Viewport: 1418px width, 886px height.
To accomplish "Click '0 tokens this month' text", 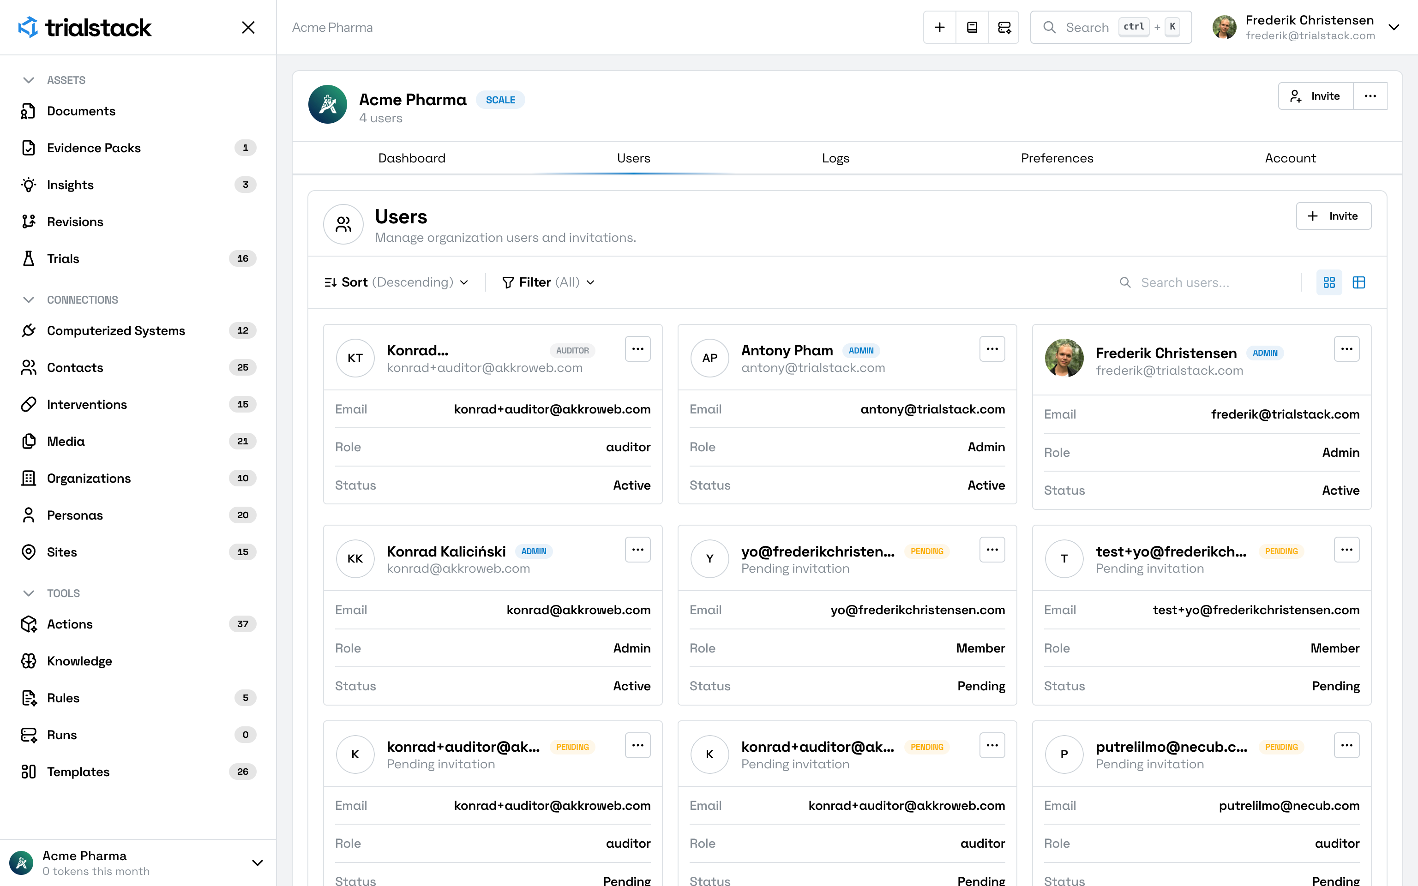I will point(96,871).
